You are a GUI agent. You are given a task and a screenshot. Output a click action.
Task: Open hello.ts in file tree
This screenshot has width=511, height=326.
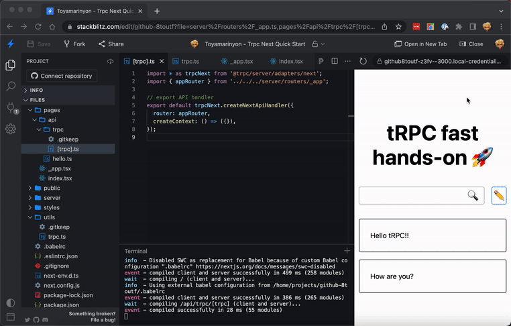[68, 159]
